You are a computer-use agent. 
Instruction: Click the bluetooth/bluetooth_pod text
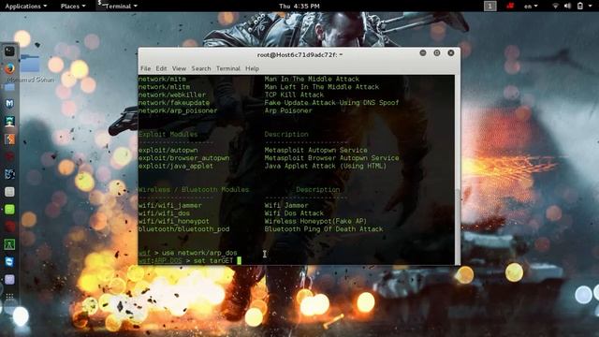(183, 229)
